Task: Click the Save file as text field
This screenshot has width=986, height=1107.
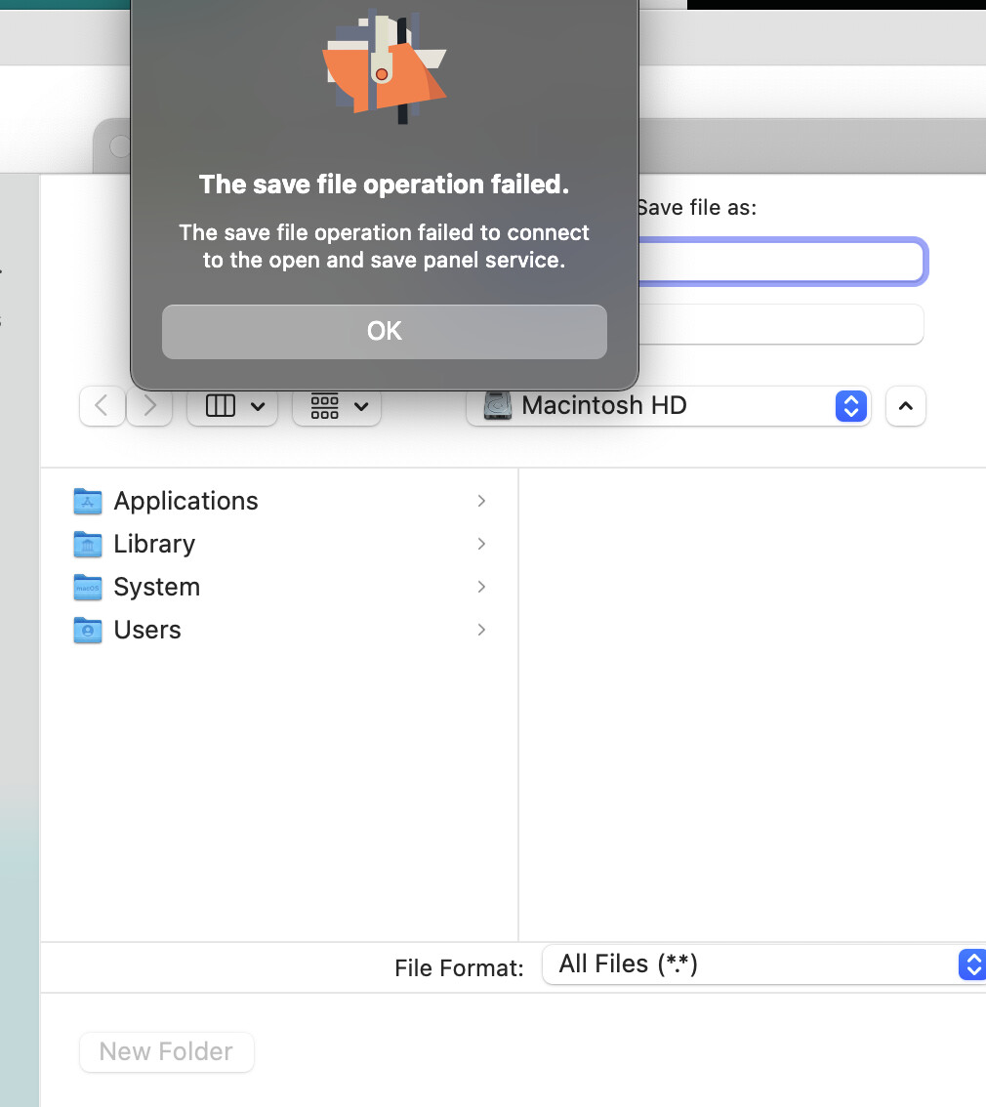Action: (781, 262)
